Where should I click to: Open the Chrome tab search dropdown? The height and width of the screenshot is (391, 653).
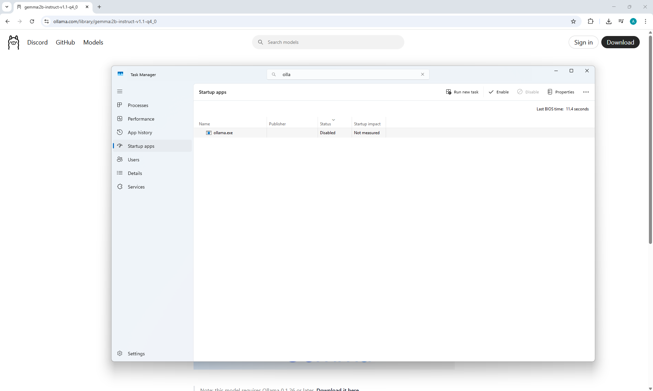point(6,7)
